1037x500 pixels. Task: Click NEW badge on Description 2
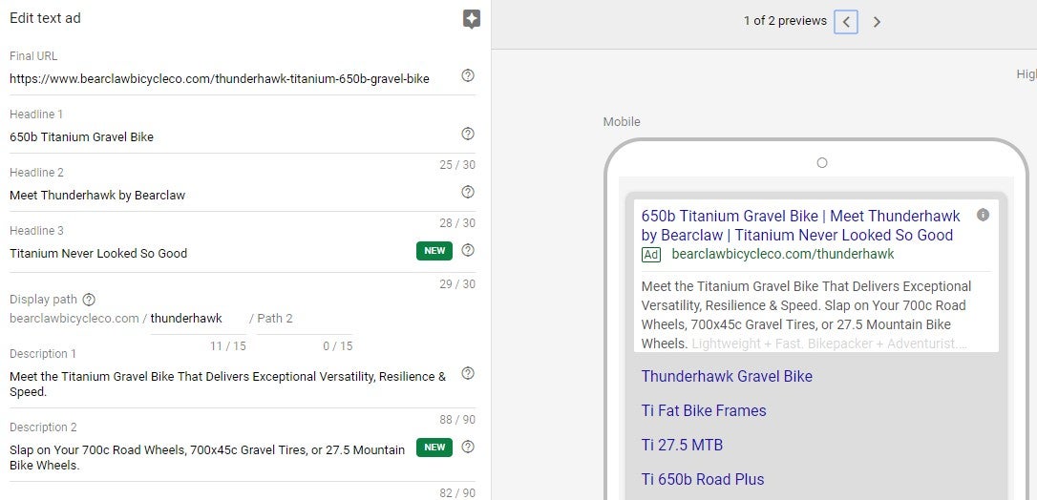tap(434, 448)
